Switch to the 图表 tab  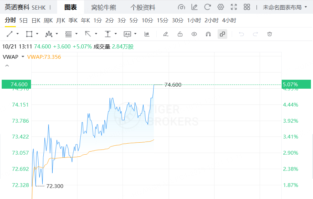71,7
